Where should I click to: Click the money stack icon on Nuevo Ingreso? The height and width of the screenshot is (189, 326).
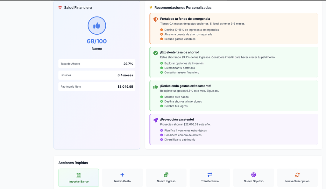[x=166, y=174]
